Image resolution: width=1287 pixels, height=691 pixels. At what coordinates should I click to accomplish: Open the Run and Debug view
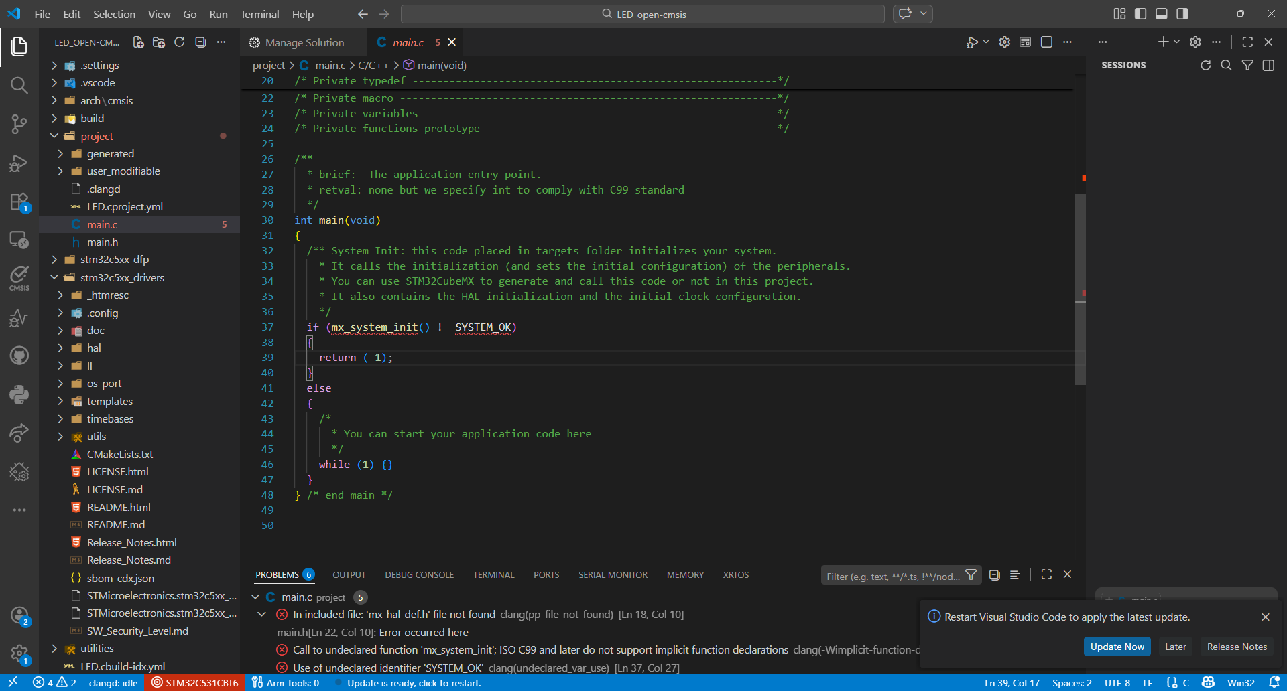(x=19, y=163)
